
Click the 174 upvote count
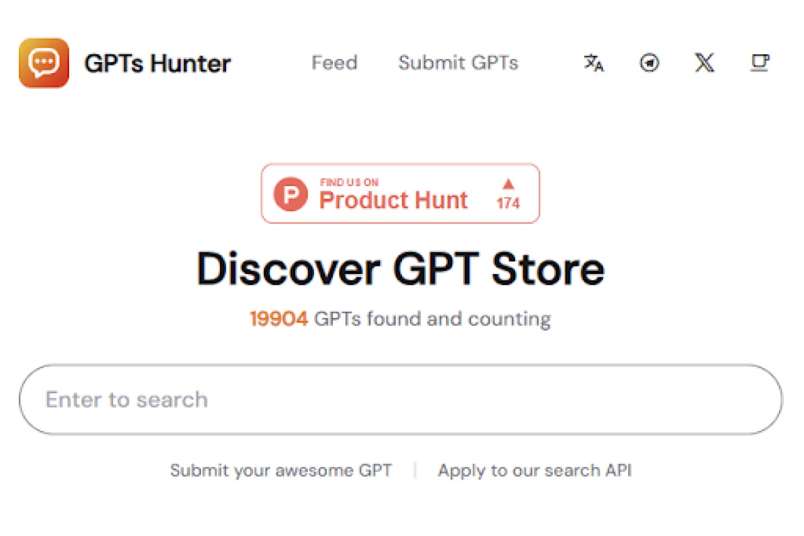click(508, 203)
